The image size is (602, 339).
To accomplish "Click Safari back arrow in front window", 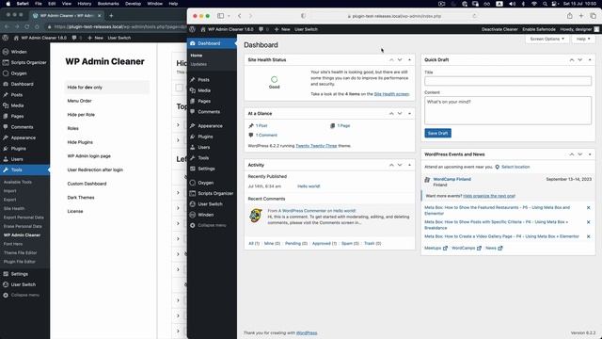I will click(x=240, y=16).
